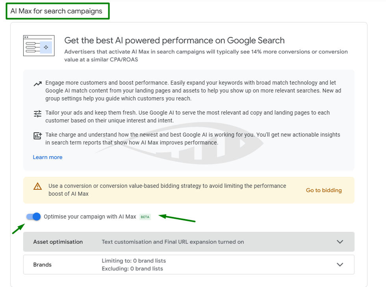This screenshot has width=386, height=287.
Task: Click the AI Max search illustration icon
Action: 39,46
